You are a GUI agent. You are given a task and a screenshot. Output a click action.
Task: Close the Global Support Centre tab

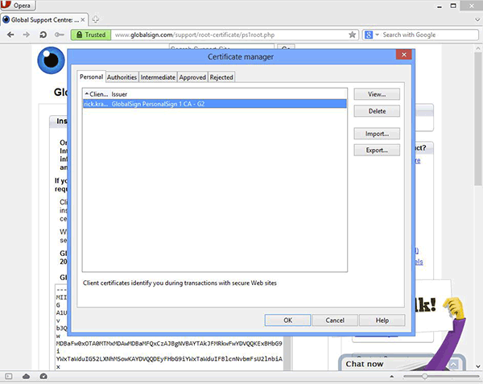click(83, 19)
